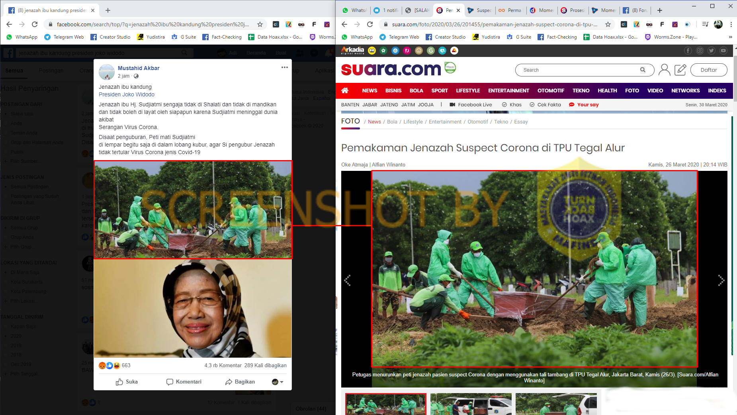Screen dimensions: 737x415
Task: Open Data Hoax.xlsx bookmark in right window
Action: click(x=610, y=37)
